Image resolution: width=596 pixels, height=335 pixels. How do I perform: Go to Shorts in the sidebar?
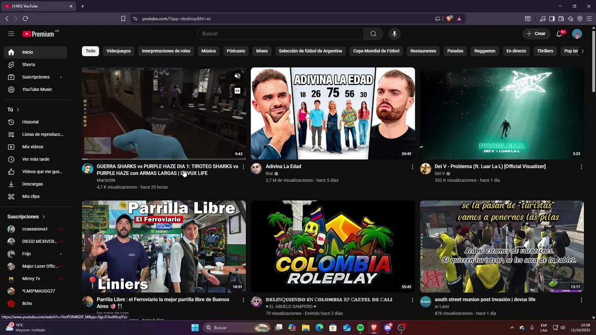tap(35, 65)
